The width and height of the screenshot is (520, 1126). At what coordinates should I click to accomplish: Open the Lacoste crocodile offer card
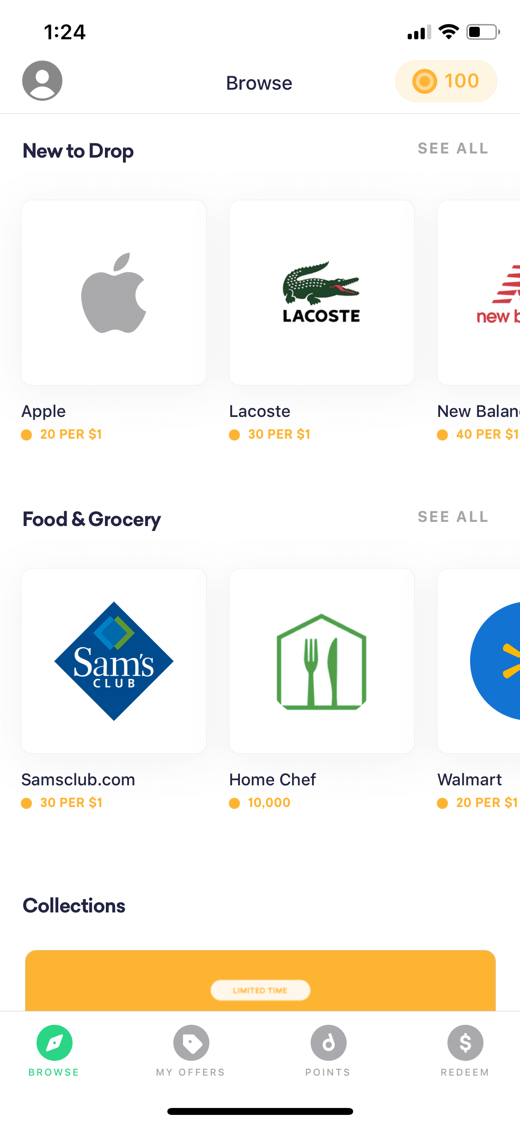[x=322, y=293]
